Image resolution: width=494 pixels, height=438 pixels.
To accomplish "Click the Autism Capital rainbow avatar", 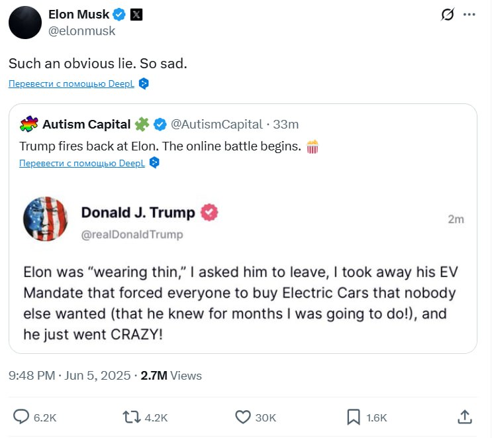I will click(28, 124).
